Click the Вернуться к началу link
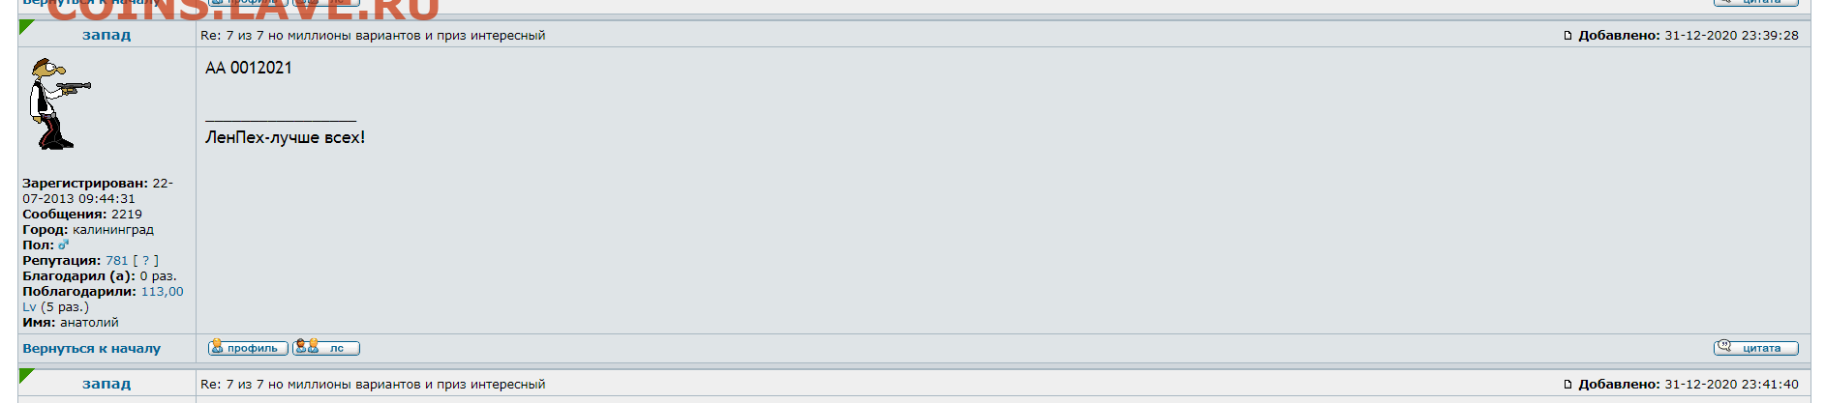1826x403 pixels. [x=92, y=348]
